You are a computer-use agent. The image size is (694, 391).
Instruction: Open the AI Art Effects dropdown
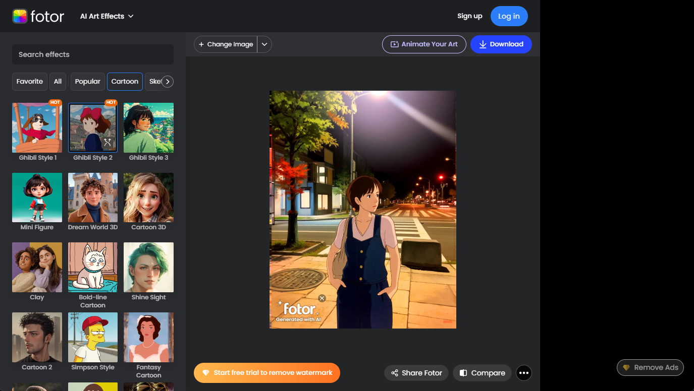pos(106,16)
